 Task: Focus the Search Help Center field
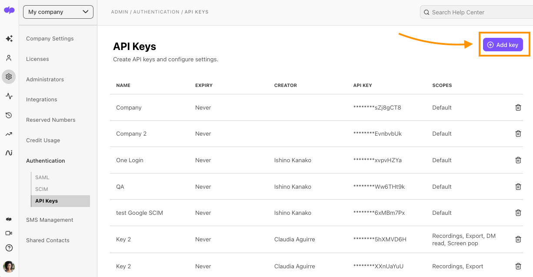[476, 12]
